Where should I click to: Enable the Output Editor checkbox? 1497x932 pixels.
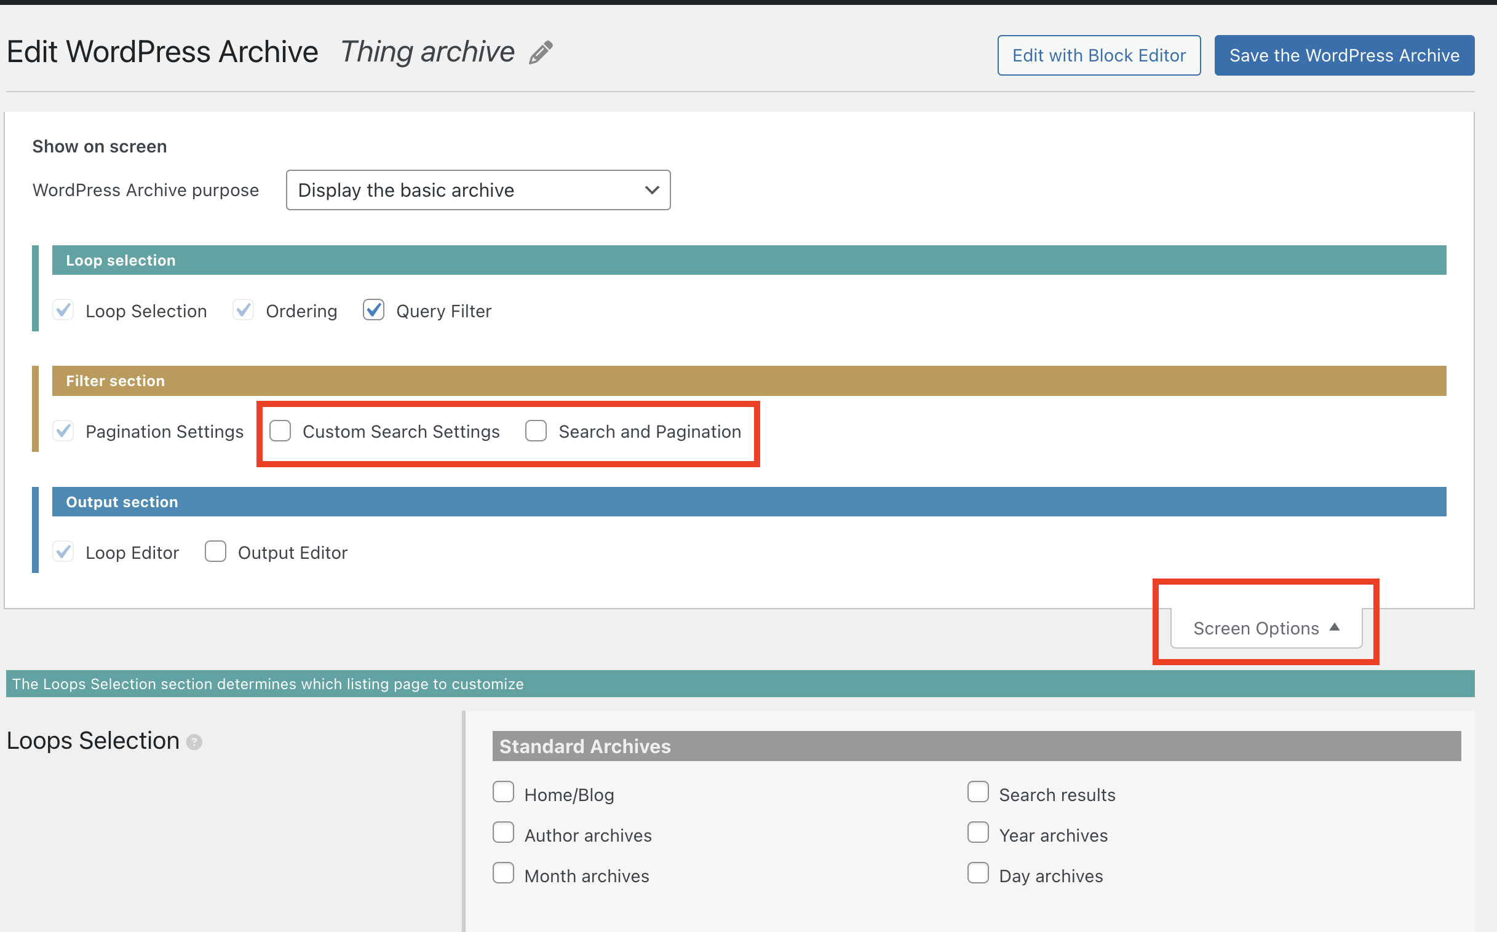pos(215,551)
